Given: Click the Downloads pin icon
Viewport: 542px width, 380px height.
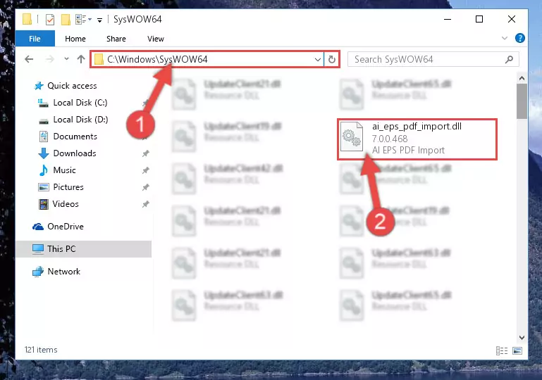Looking at the screenshot, I should point(145,153).
